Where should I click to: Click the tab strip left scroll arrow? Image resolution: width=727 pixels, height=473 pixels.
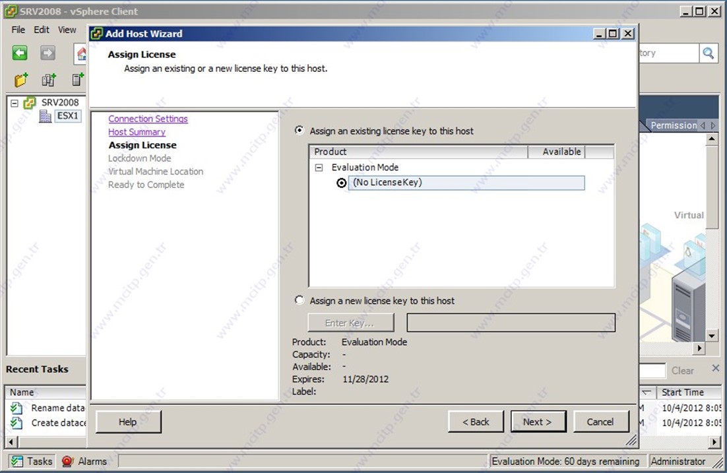[703, 125]
